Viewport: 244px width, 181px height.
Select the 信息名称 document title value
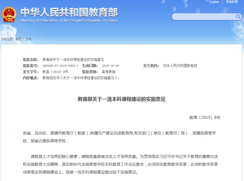tap(73, 59)
